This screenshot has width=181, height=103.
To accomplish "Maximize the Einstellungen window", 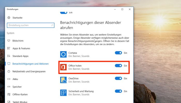I will click(122, 9).
